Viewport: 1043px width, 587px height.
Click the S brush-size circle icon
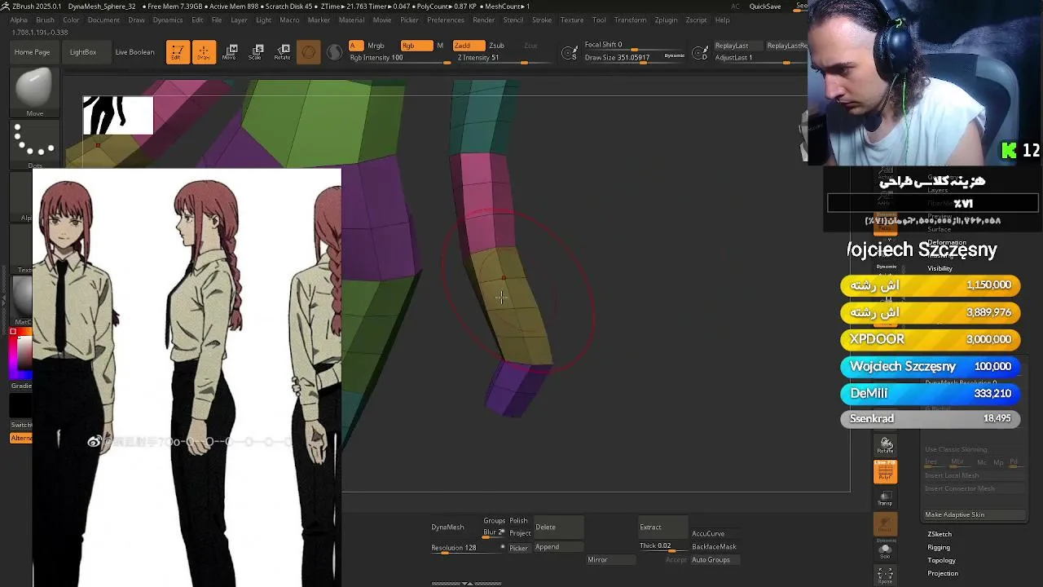[570, 53]
